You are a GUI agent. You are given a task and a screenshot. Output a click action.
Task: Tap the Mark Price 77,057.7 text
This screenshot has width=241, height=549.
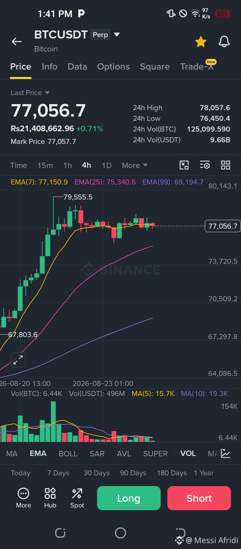(43, 142)
